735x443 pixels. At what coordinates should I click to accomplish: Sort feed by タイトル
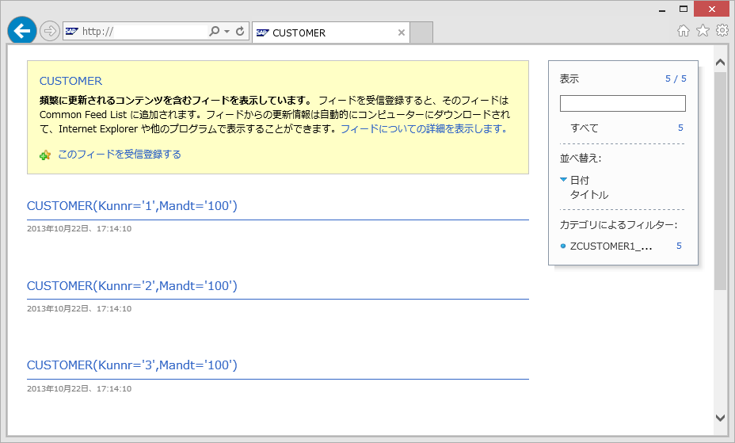pyautogui.click(x=589, y=195)
